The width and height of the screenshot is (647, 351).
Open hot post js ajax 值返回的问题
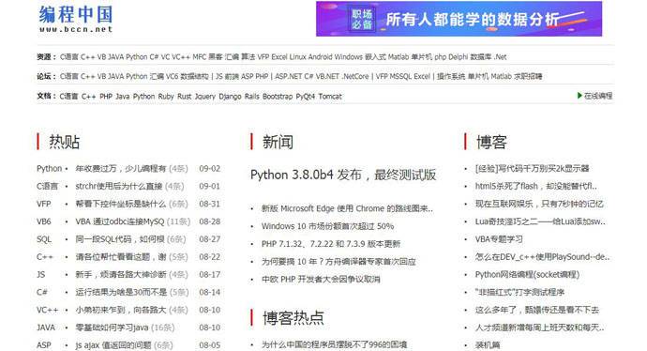(113, 345)
